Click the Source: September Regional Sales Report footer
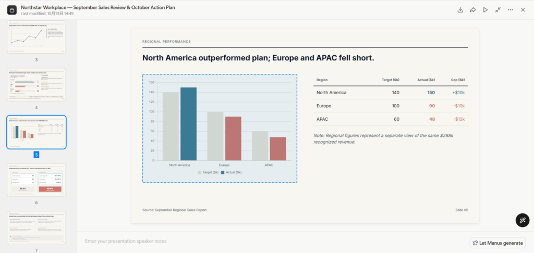Viewport: 534px width, 253px height. 175,210
